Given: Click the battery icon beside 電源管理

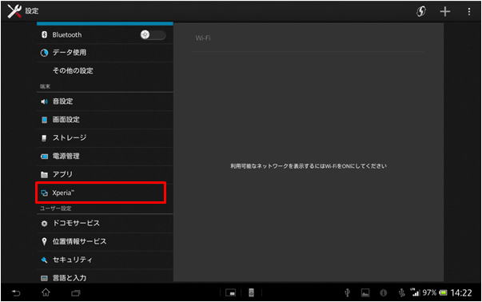Looking at the screenshot, I should [44, 157].
